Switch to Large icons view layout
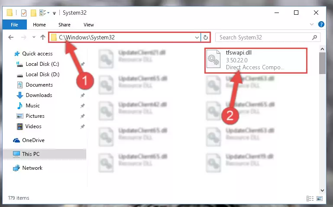Viewport: 333px width, 207px height. pos(320,198)
